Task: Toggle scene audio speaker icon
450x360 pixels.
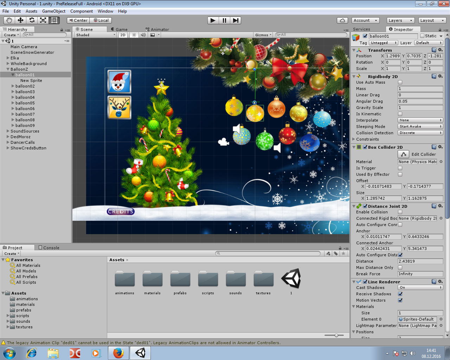Action: pos(143,35)
